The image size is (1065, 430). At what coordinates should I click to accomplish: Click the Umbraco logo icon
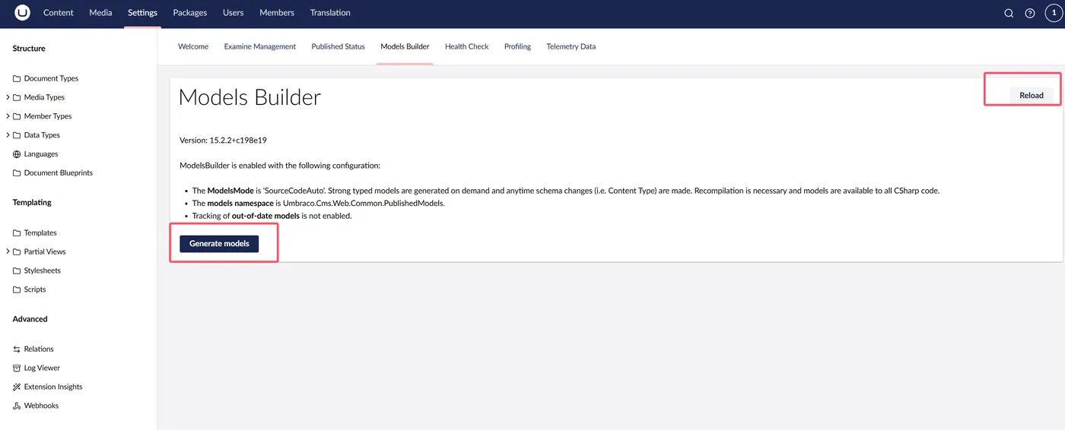coord(22,12)
